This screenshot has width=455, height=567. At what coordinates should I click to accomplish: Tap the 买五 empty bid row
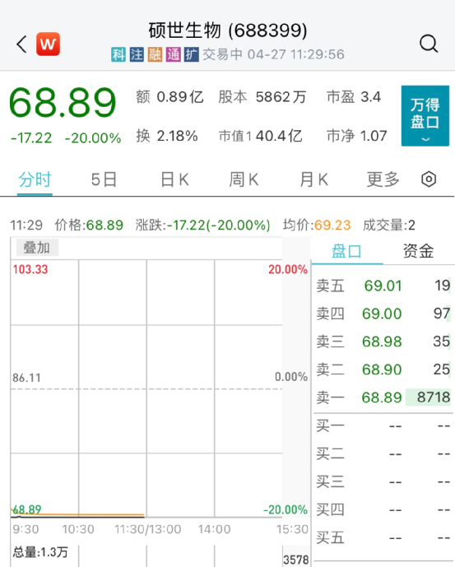click(383, 537)
